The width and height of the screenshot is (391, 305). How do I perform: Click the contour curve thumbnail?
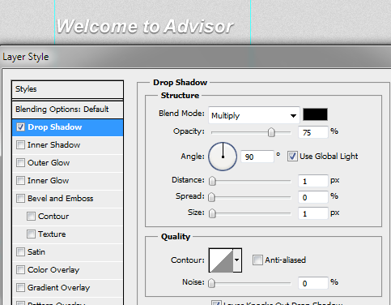(221, 260)
